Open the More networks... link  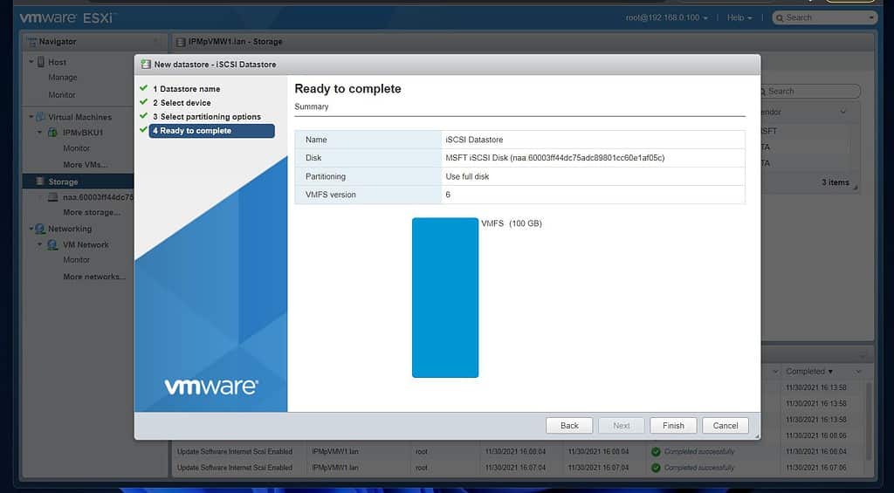coord(94,277)
